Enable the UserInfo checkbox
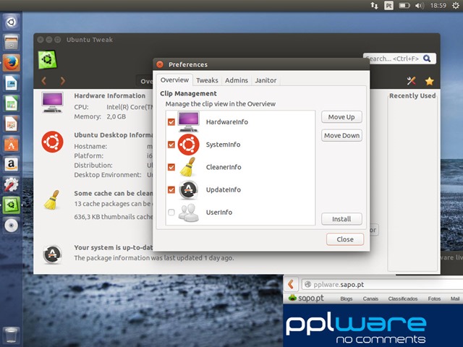 171,212
